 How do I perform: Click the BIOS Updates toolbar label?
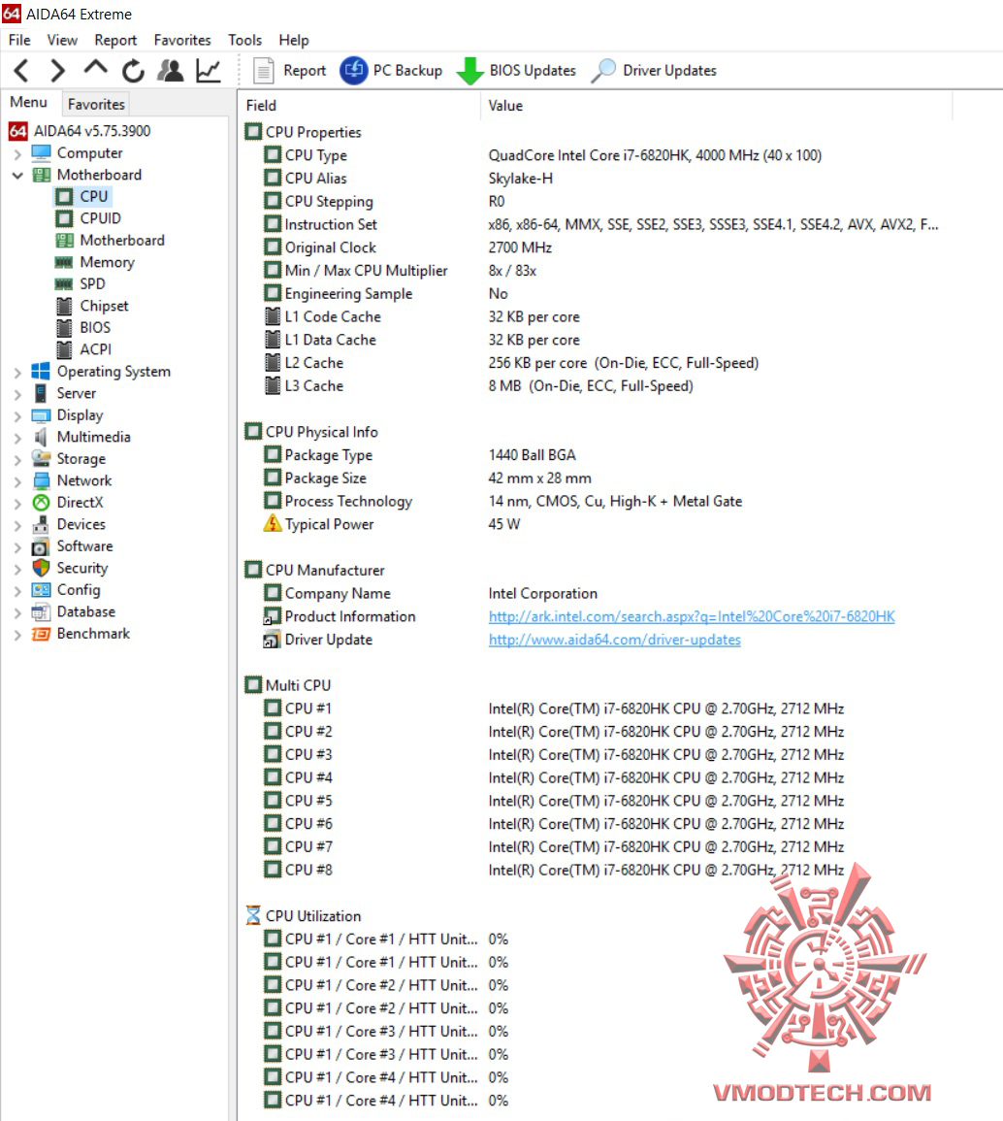pos(533,70)
